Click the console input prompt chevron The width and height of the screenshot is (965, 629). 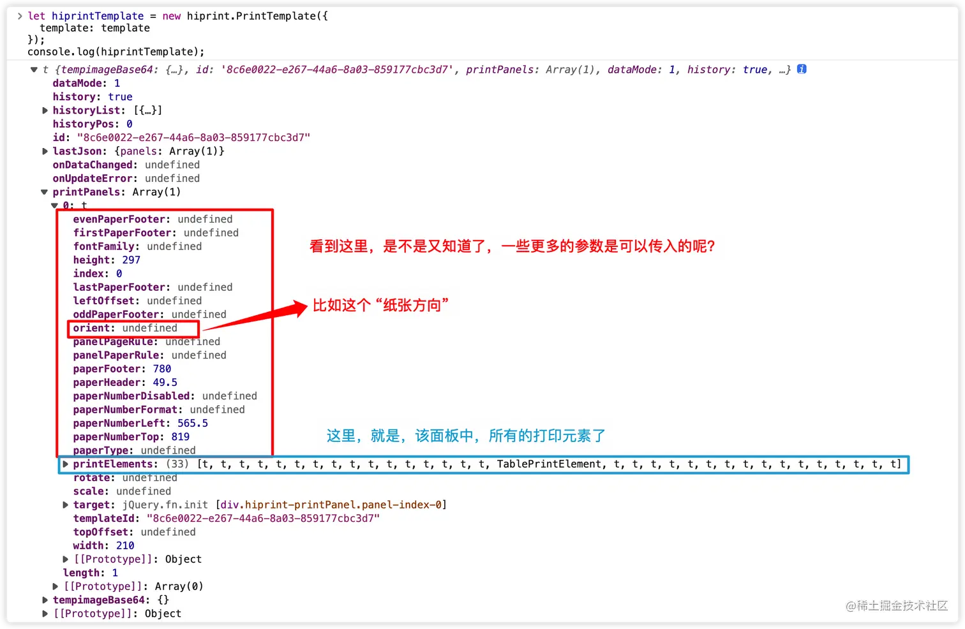click(x=20, y=16)
